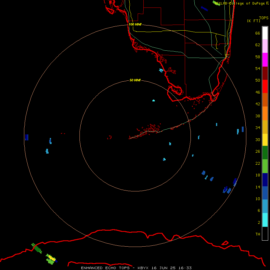Select the navy blue swatch in the legend
The image size is (270, 270).
point(265,180)
